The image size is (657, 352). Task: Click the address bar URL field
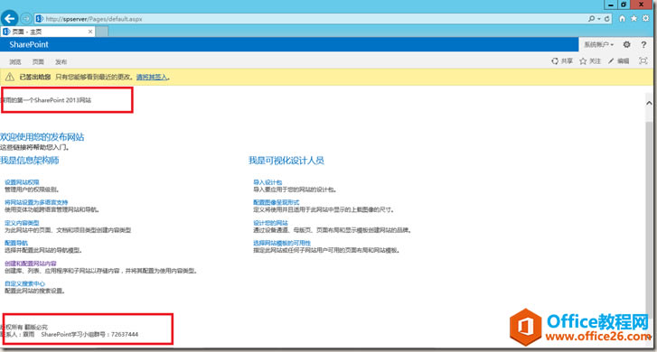coord(310,19)
